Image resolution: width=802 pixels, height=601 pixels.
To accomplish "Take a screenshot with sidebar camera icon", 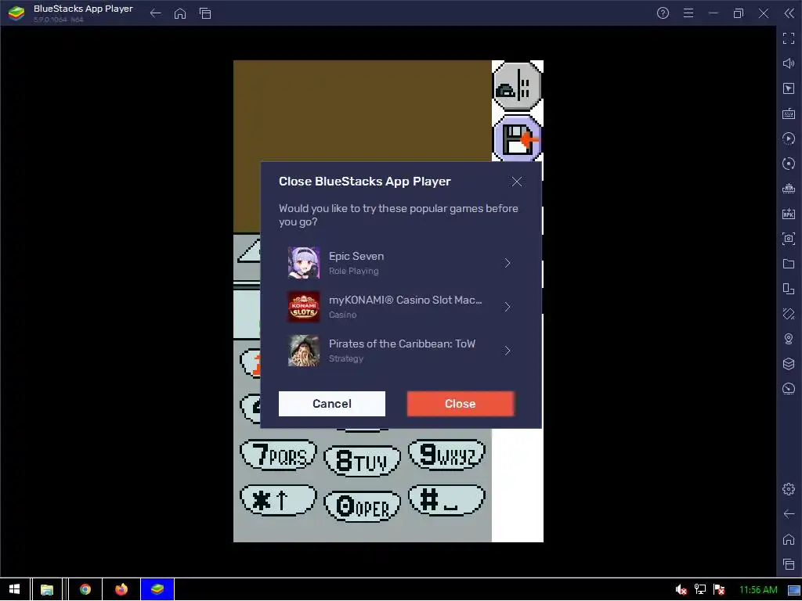I will coord(789,239).
